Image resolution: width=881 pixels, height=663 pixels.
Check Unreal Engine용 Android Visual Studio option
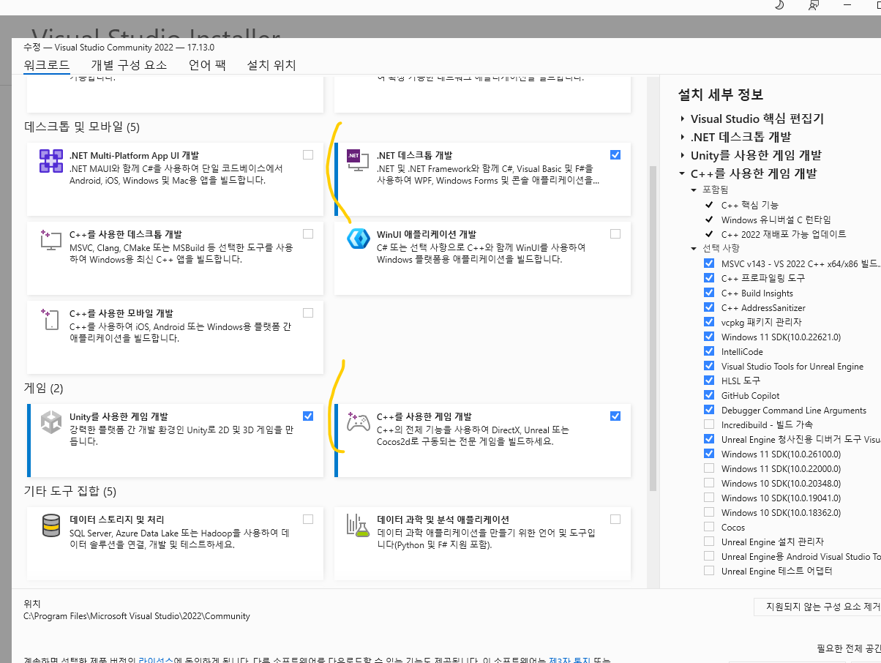708,556
